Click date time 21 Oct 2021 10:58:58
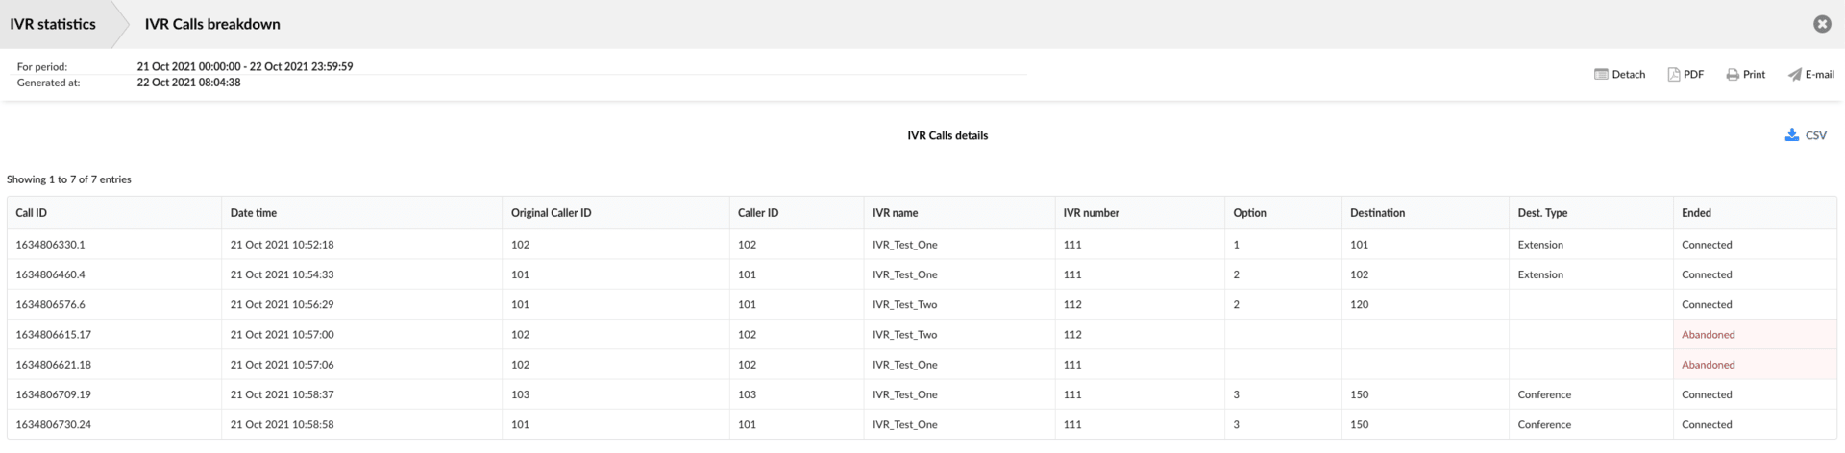This screenshot has height=453, width=1845. (283, 424)
